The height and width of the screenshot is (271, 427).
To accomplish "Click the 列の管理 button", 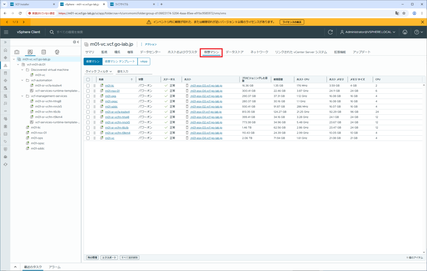I will tap(92, 257).
